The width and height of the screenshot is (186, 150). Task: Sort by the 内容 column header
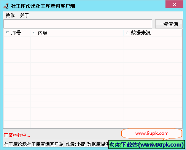point(77,33)
